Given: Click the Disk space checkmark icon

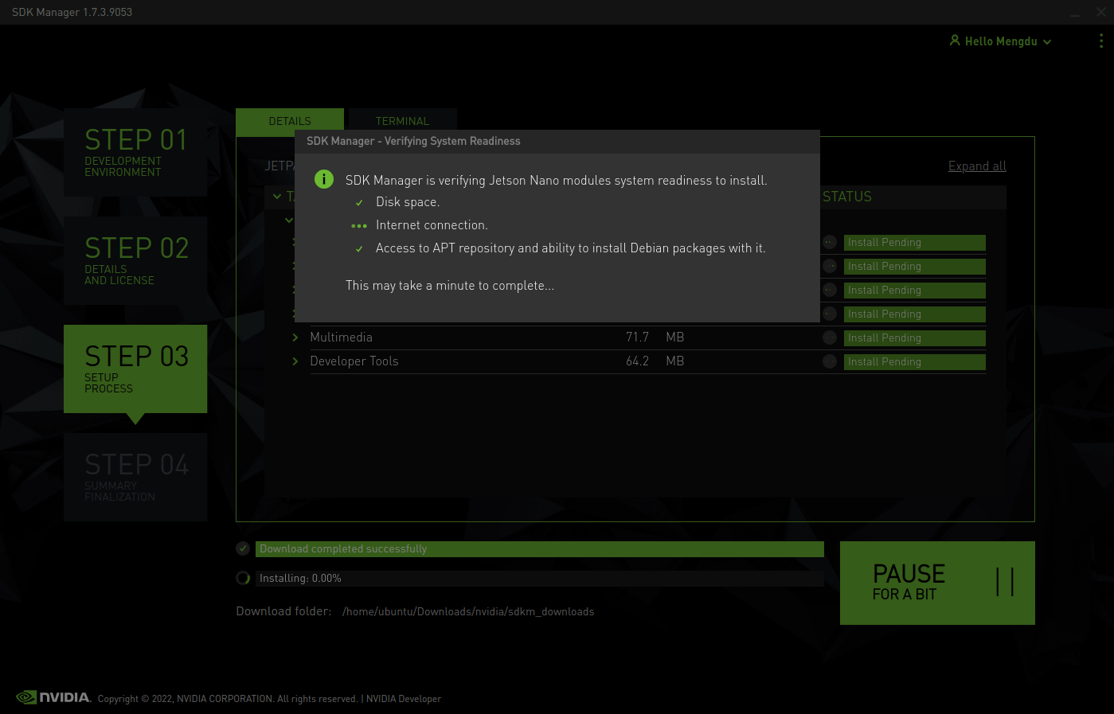Looking at the screenshot, I should tap(359, 203).
